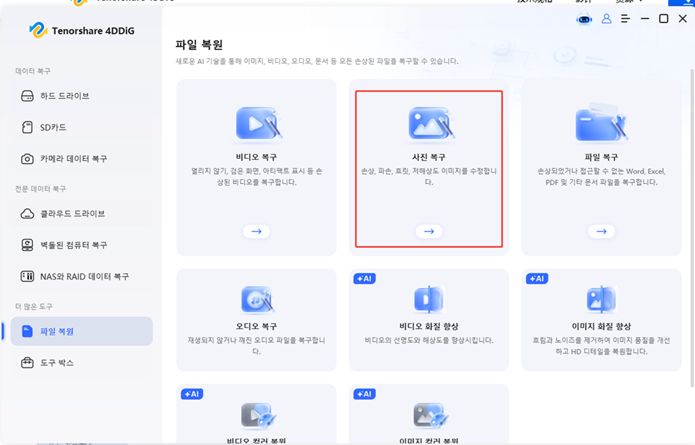Click the 비디오 복구 video repair icon

(258, 124)
